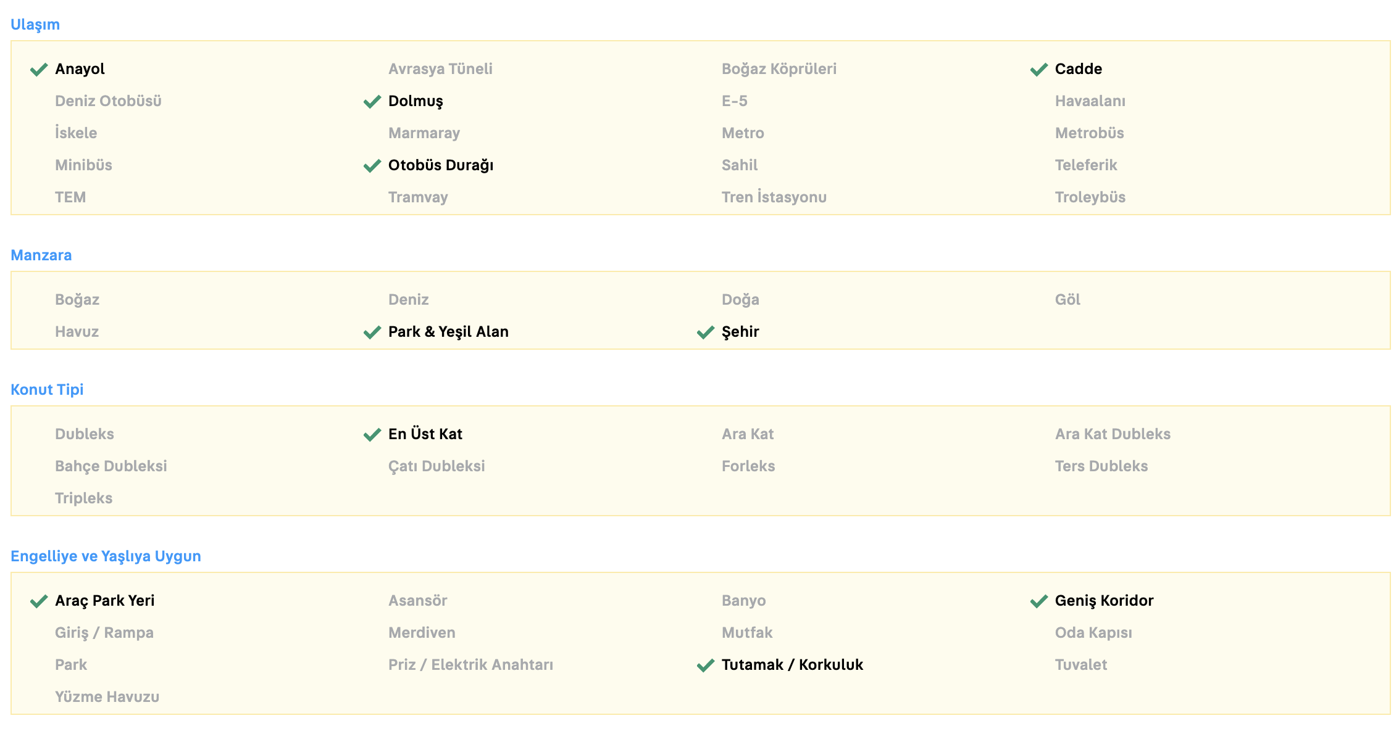Open the Ulaşım section heading
The width and height of the screenshot is (1399, 734).
35,25
